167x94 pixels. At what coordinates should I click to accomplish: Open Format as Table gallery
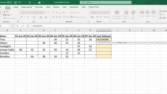click(126, 15)
